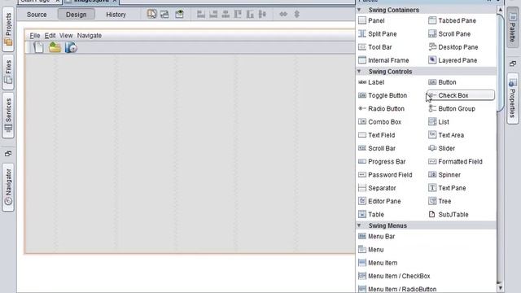Click the open folder icon in form toolbar
Viewport: 521px width, 293px height.
tap(55, 47)
